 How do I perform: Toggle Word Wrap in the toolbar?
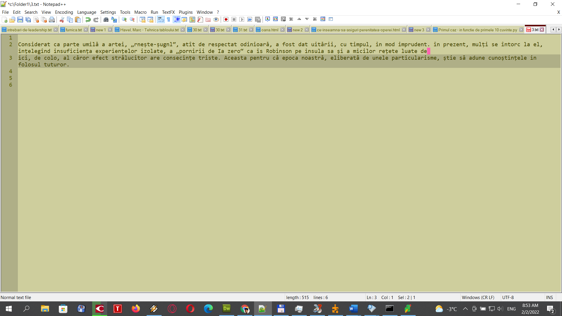[161, 19]
